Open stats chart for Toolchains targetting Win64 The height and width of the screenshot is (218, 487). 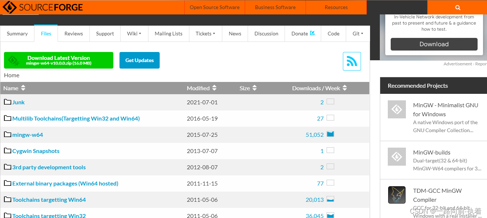[330, 199]
